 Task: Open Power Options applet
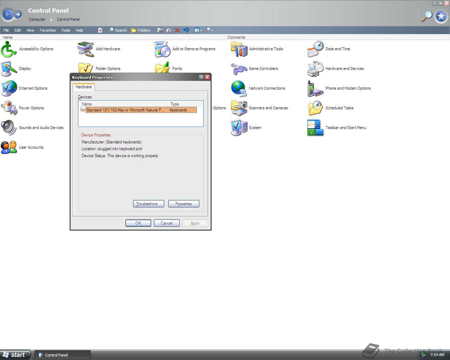22,108
